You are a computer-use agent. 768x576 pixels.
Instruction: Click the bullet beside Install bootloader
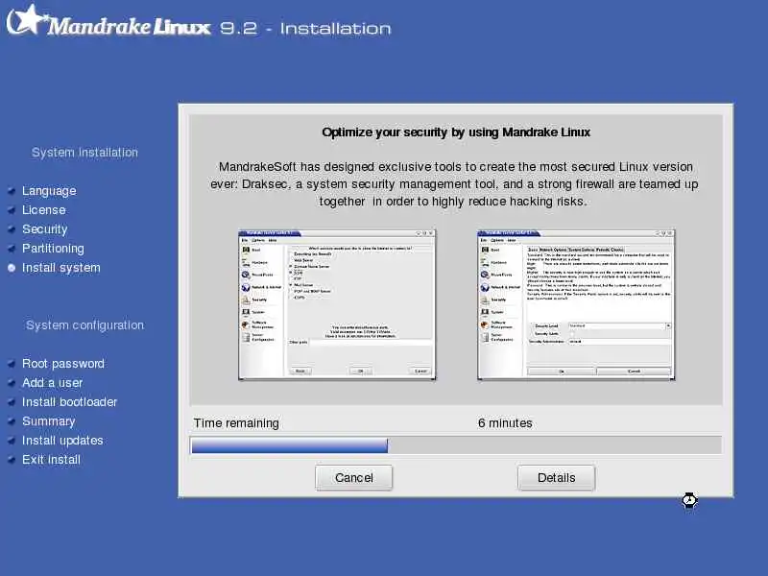[12, 401]
